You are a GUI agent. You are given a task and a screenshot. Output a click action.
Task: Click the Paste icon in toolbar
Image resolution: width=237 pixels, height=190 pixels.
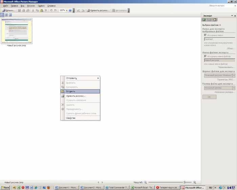point(41,11)
